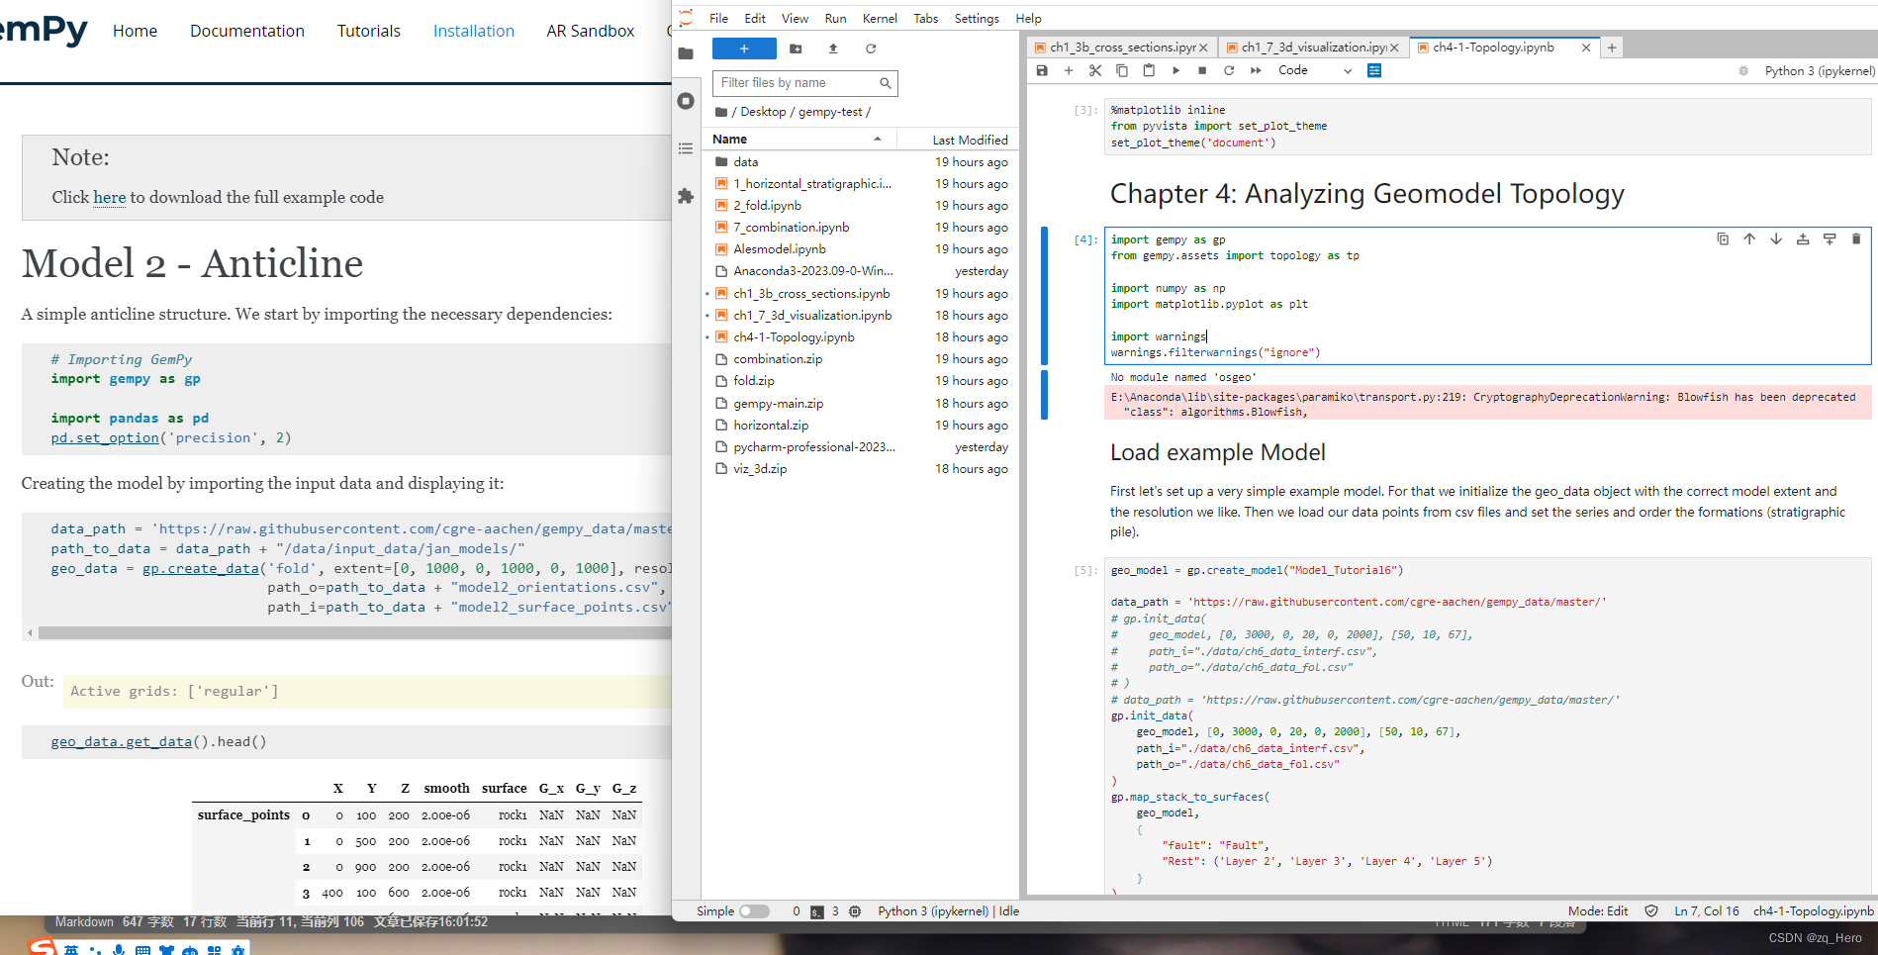Run the selected cell
1878x955 pixels.
1175,70
